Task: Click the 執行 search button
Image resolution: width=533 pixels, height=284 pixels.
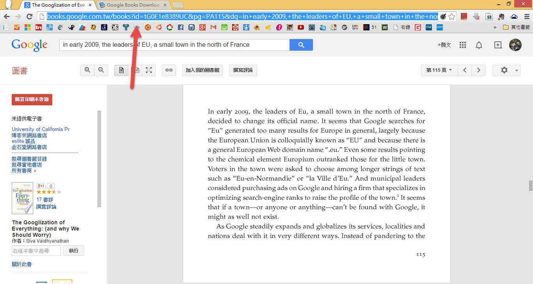Action: [x=74, y=250]
